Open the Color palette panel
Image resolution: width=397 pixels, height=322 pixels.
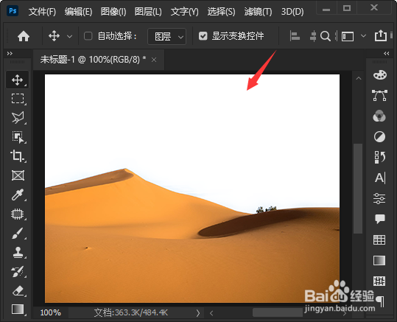[x=379, y=75]
